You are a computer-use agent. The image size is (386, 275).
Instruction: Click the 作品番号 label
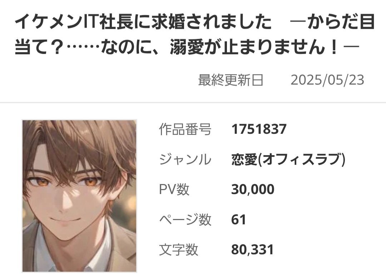tap(185, 129)
